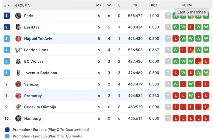
Task: Click the London Lions team logo
Action: click(18, 50)
